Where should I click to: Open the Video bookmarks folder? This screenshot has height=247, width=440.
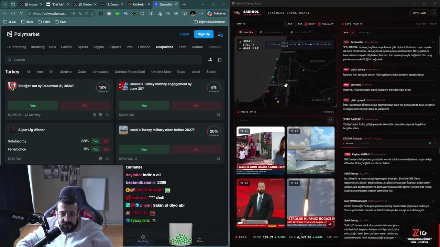pyautogui.click(x=44, y=22)
